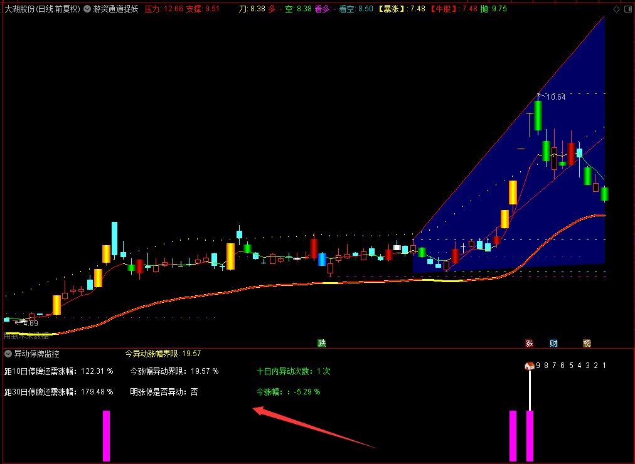
Task: Click the stock title 大湖股份(日线,前复权)
Action: point(43,9)
